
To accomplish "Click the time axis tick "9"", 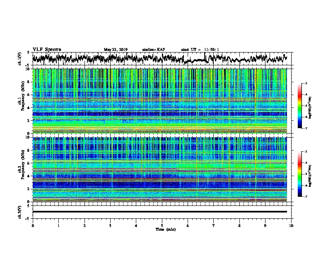I will (x=265, y=226).
